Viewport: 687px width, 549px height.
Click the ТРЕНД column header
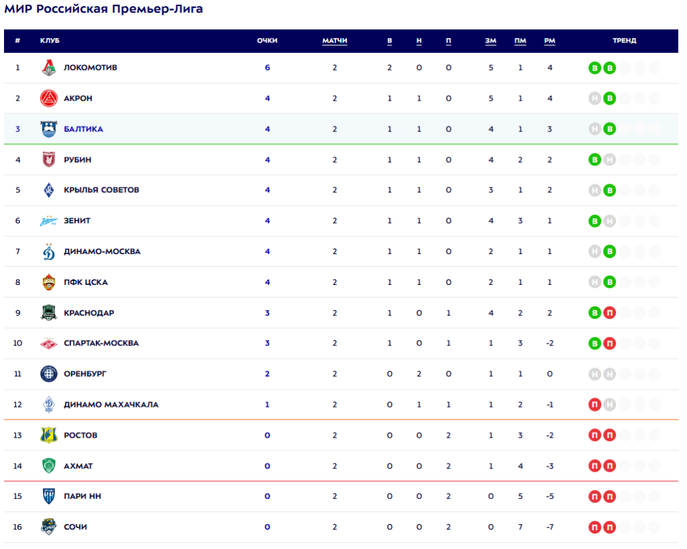625,41
